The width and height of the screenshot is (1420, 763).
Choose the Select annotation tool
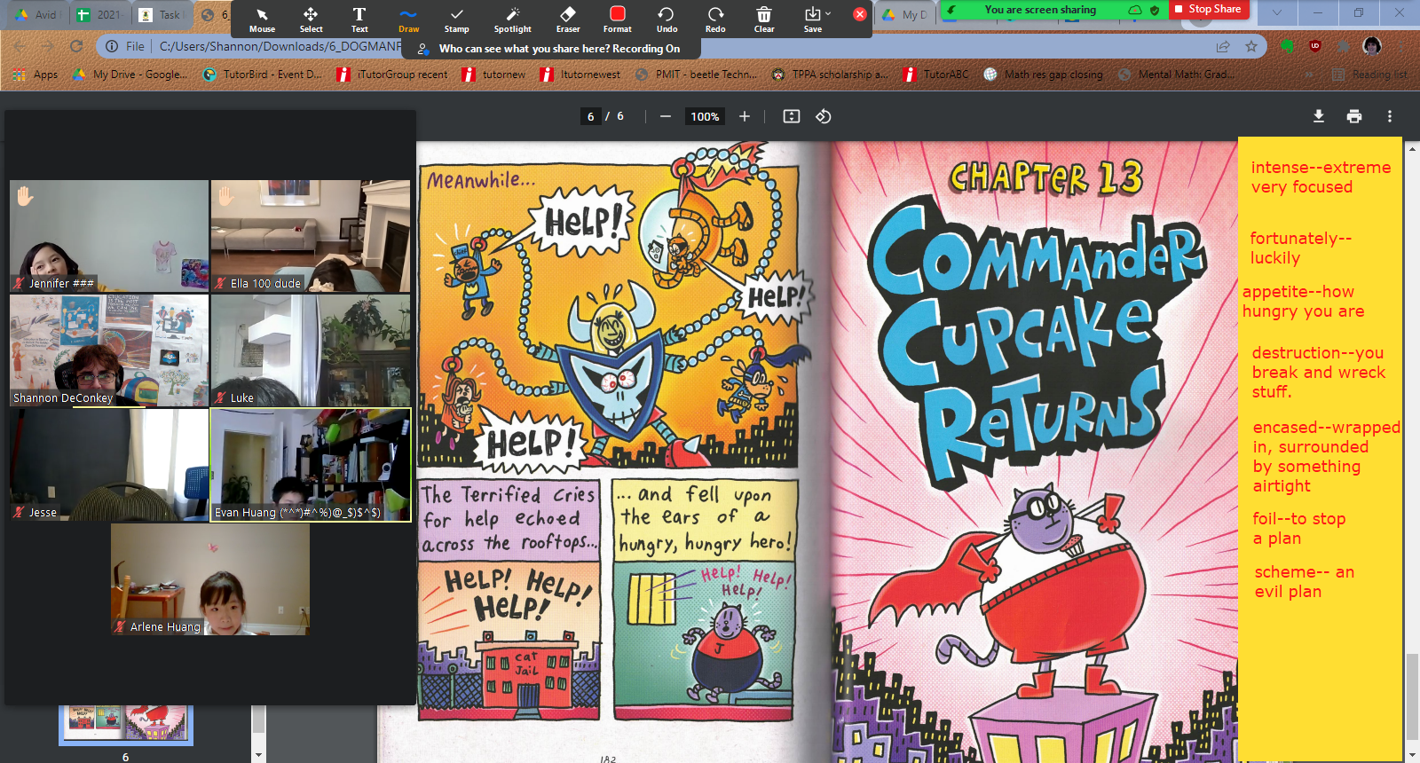[311, 20]
